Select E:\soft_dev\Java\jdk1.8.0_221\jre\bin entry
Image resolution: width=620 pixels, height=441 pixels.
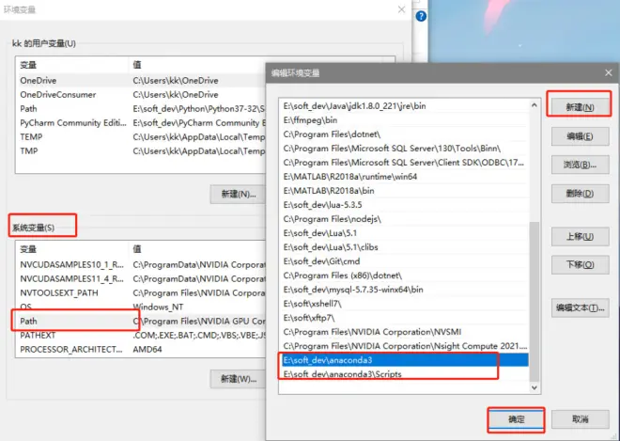click(403, 105)
